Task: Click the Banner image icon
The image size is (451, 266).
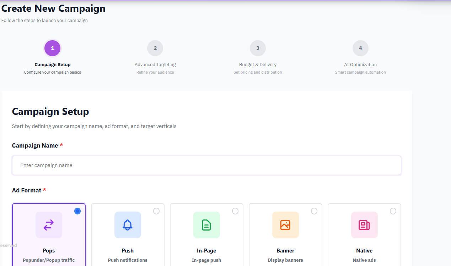Action: click(x=285, y=225)
